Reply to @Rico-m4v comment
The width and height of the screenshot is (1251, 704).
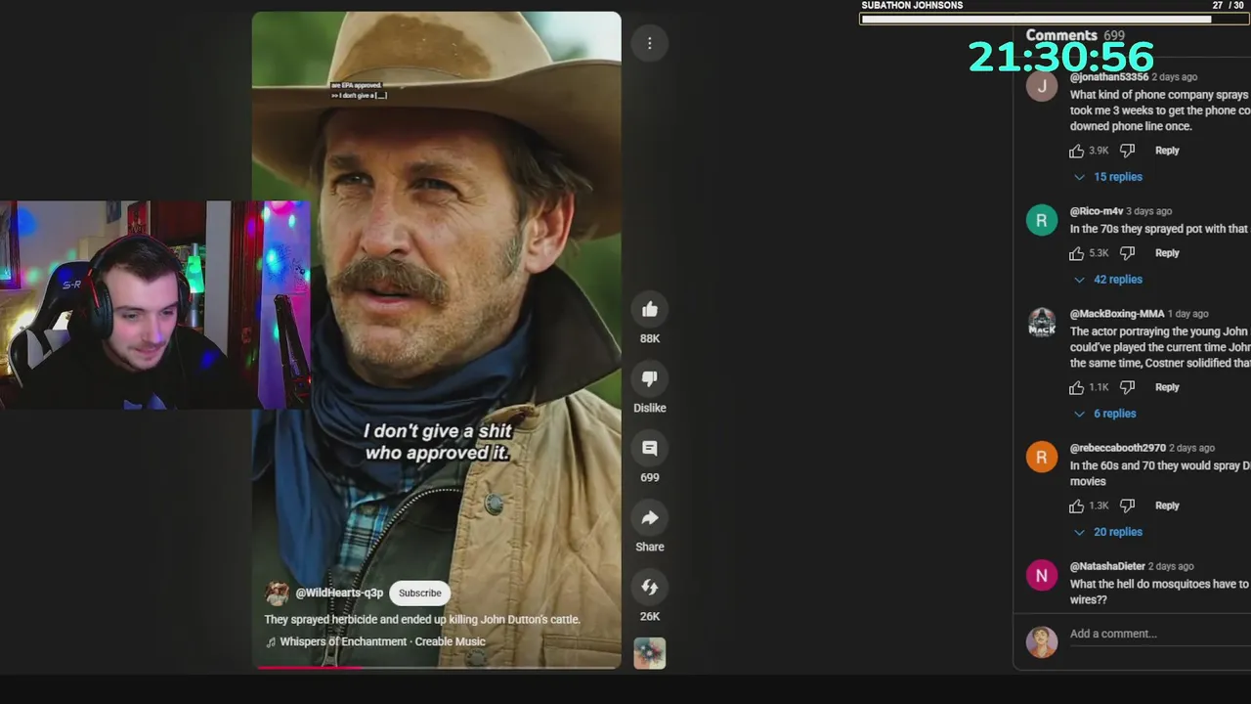click(1167, 253)
